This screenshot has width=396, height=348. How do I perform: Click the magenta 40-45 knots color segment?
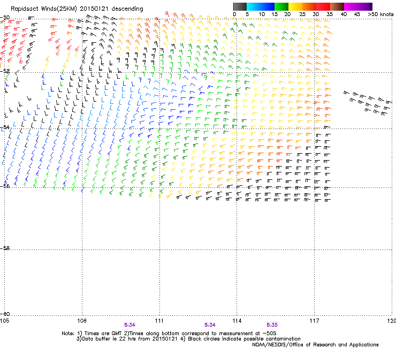tap(351, 6)
